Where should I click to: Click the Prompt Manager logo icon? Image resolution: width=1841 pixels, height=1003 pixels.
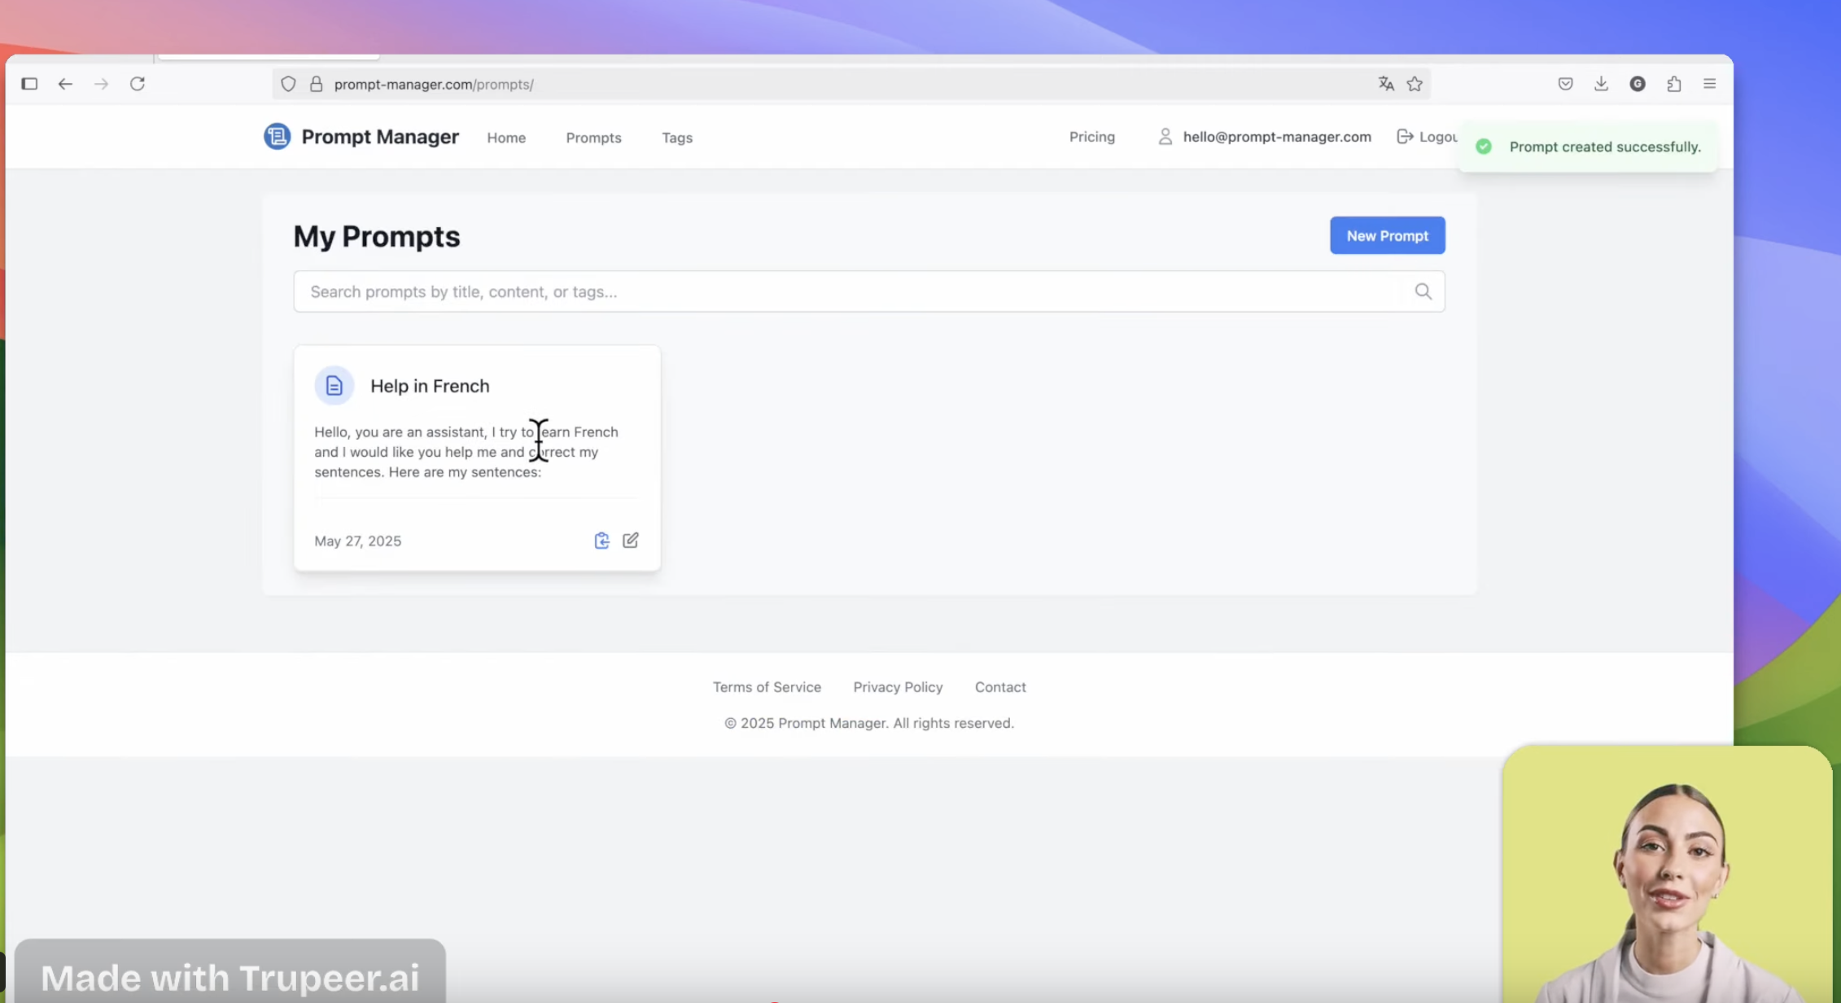tap(277, 137)
